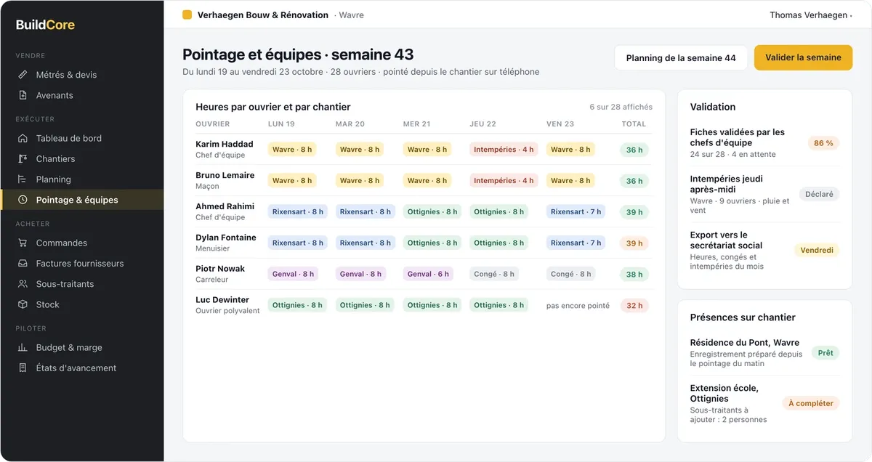The width and height of the screenshot is (872, 462).
Task: Select Luc Dewinter worker name
Action: 222,300
